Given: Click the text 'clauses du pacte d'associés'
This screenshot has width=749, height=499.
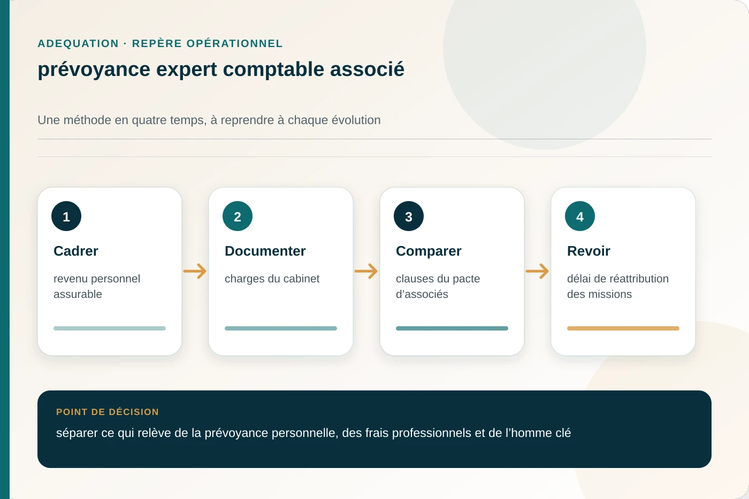Looking at the screenshot, I should point(438,286).
